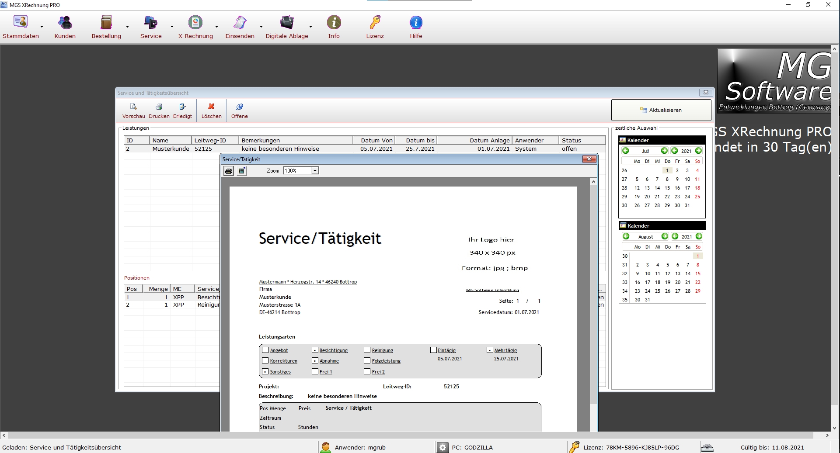The image size is (840, 453).
Task: Go to next month in the August calendar
Action: pyautogui.click(x=665, y=236)
